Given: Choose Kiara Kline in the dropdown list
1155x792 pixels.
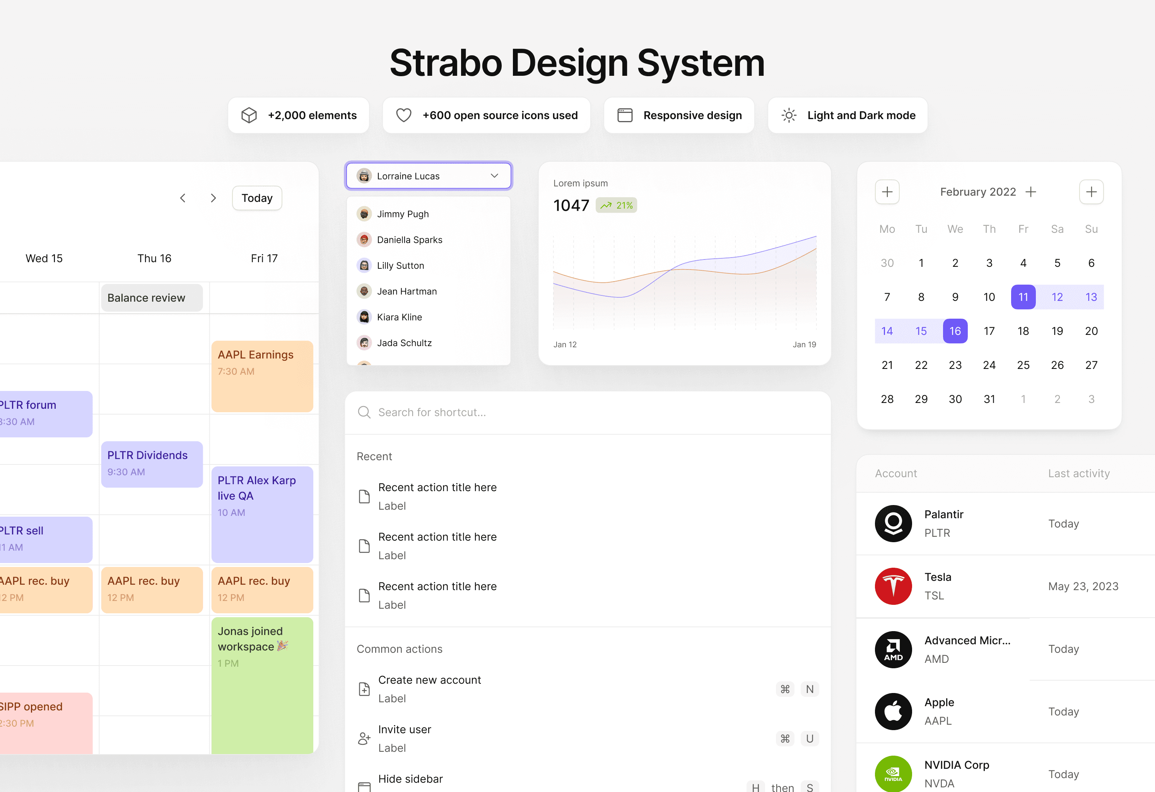Looking at the screenshot, I should [399, 317].
